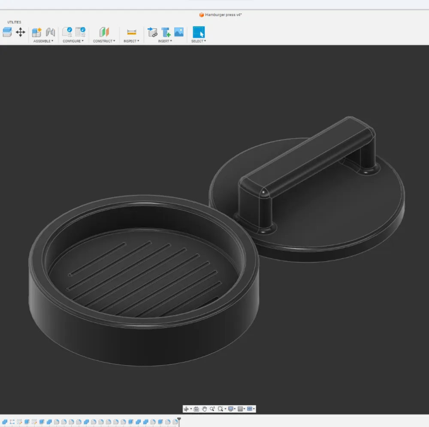The width and height of the screenshot is (429, 427).
Task: Click the Look At tool in navigation bar
Action: (196, 409)
